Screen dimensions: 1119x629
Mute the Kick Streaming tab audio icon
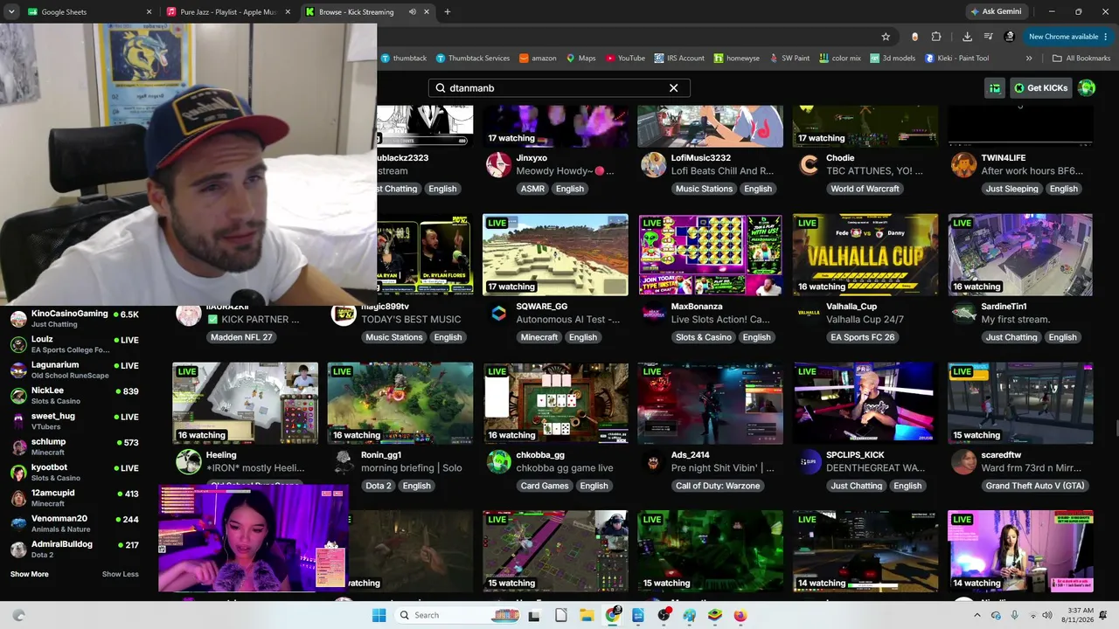(412, 12)
